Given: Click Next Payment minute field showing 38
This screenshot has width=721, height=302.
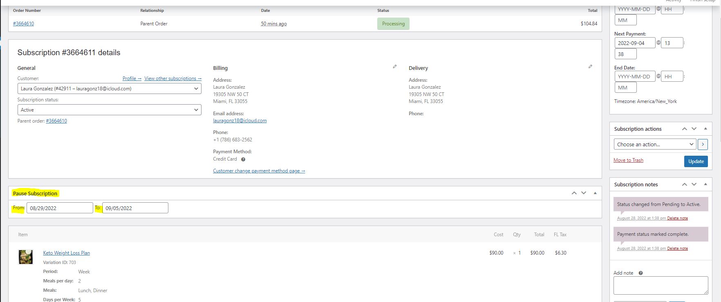Looking at the screenshot, I should (x=625, y=54).
